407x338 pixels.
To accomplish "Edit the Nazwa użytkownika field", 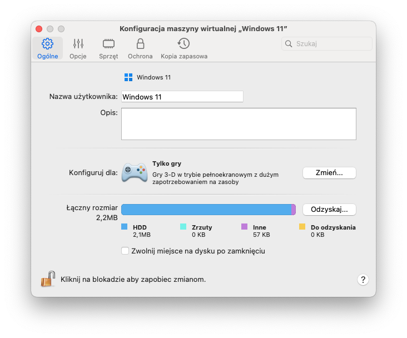I will coord(182,97).
